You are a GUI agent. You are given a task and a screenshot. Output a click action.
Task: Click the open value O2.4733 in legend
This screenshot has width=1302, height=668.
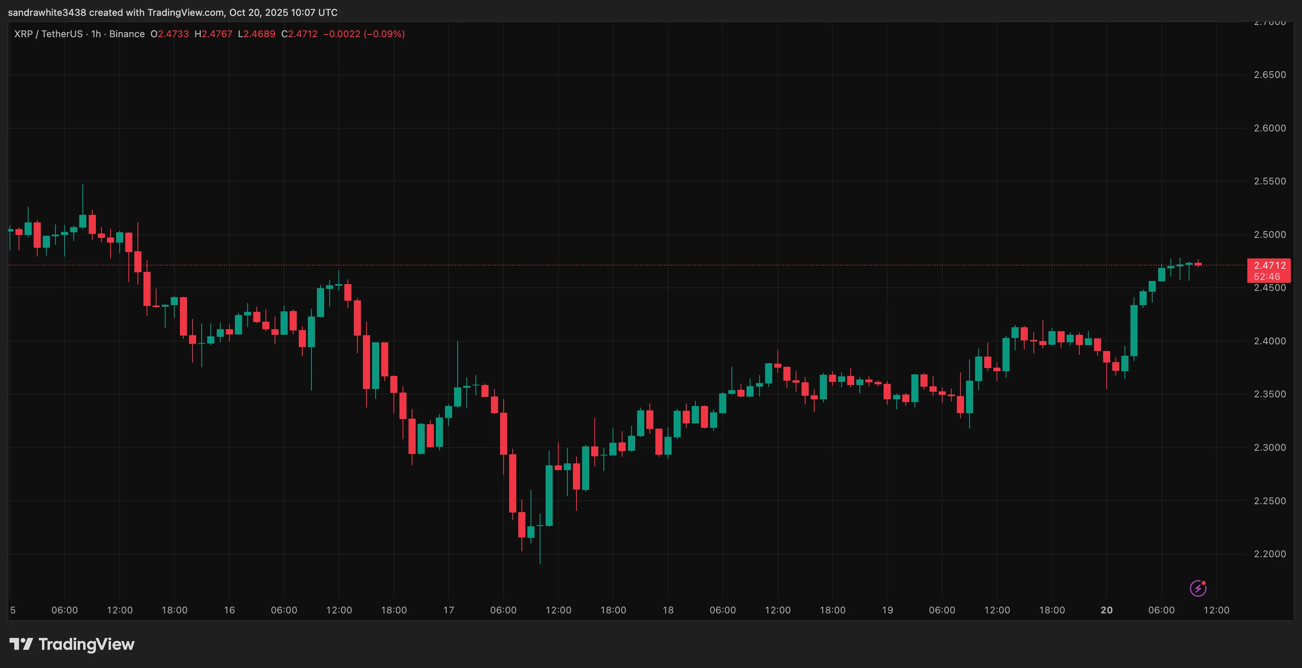[x=170, y=34]
